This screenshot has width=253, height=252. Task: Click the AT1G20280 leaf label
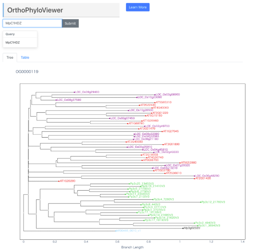(x=68, y=181)
